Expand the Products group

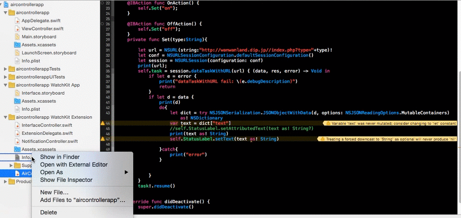pos(6,182)
